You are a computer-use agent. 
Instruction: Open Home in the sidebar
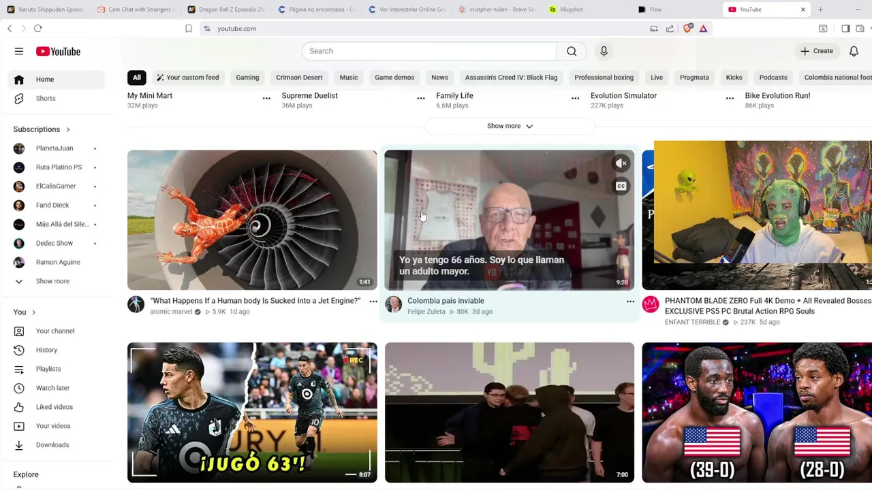pos(57,80)
